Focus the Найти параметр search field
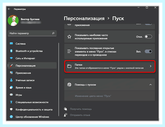Viewport: 165px width, 127px height. coord(32,33)
